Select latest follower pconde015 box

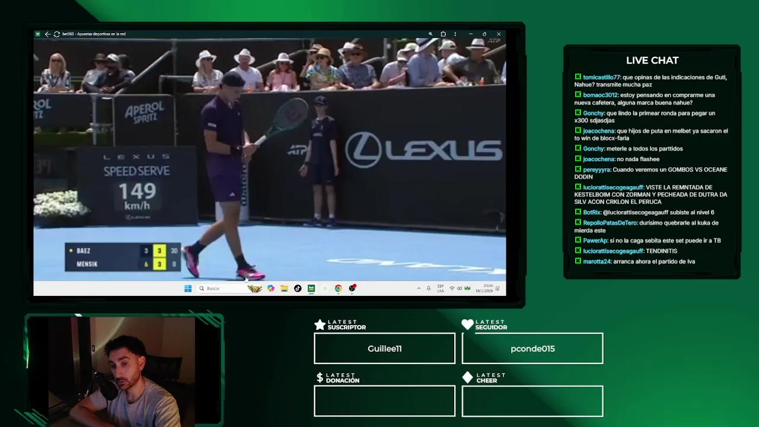pyautogui.click(x=532, y=348)
